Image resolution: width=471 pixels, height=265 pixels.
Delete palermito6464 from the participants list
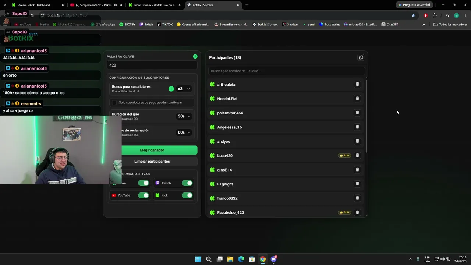click(x=357, y=113)
